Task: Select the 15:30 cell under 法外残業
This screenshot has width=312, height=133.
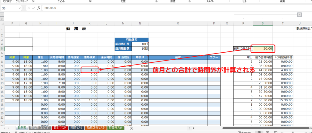Action: 89,101
